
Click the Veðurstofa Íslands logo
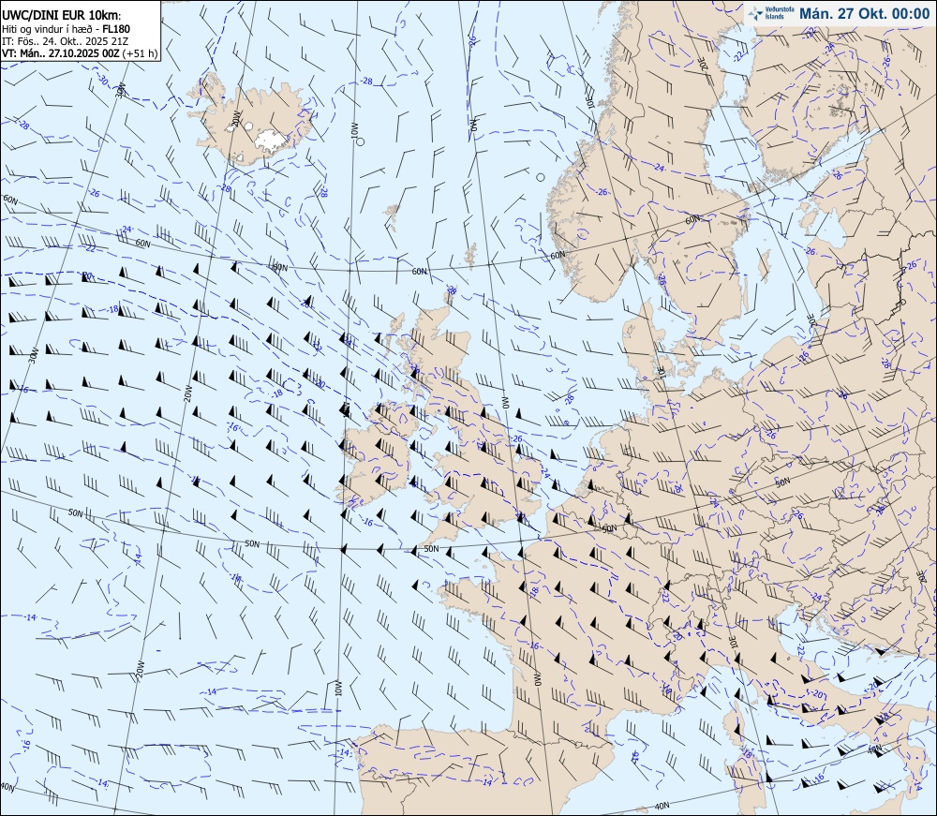point(770,14)
